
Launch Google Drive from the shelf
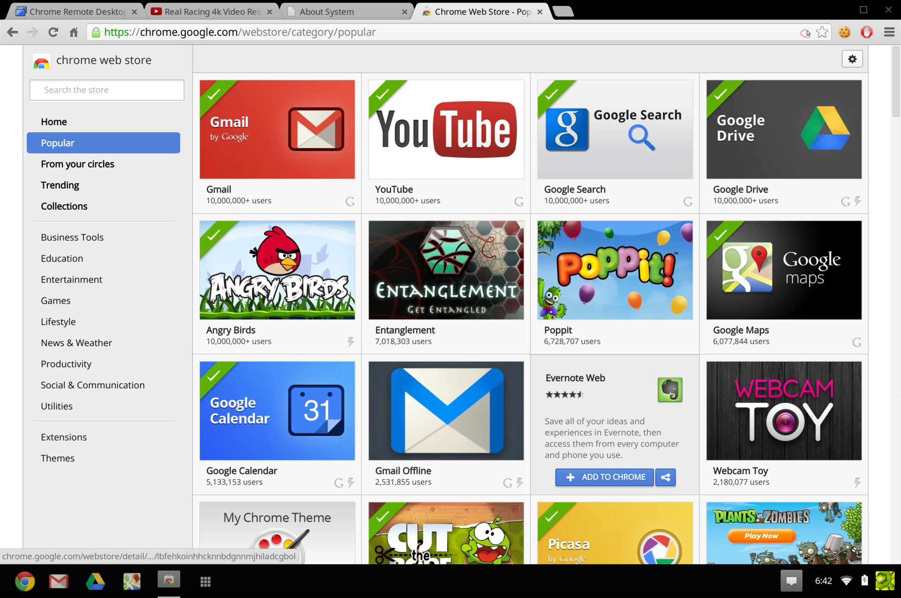[95, 581]
